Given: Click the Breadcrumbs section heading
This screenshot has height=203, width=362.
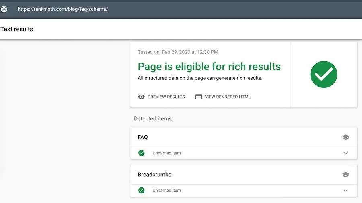Looking at the screenshot, I should tap(154, 175).
